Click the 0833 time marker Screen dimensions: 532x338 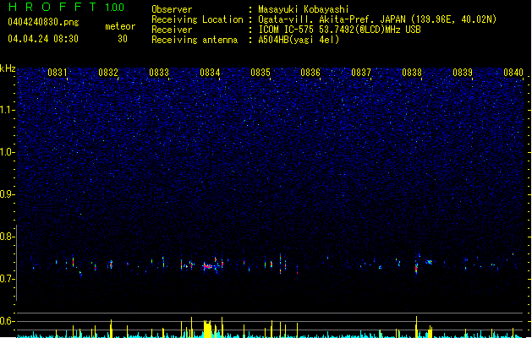point(159,73)
